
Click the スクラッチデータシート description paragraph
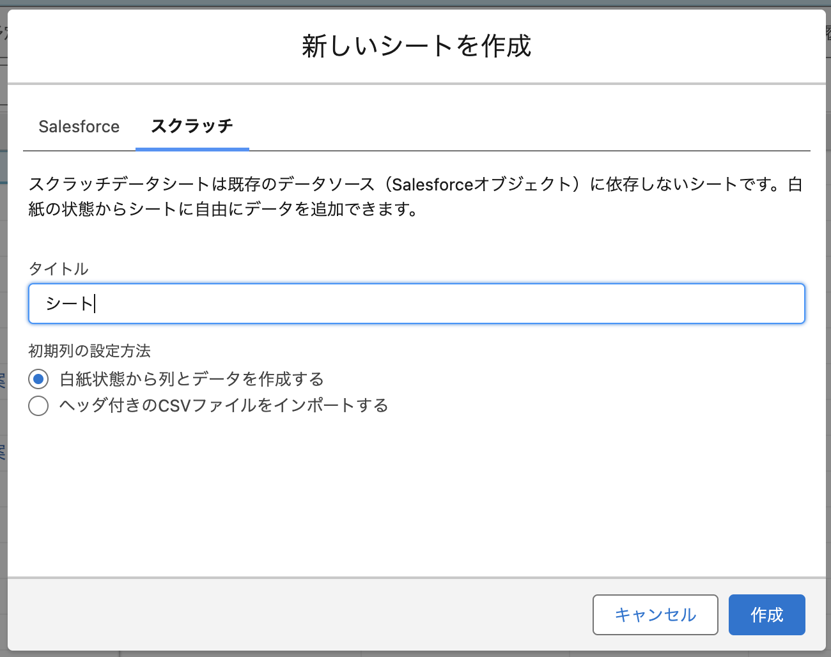(x=415, y=197)
